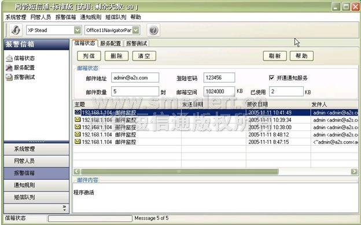Click the 服务配置 icon in the sidebar
The height and width of the screenshot is (225, 361).
9,68
